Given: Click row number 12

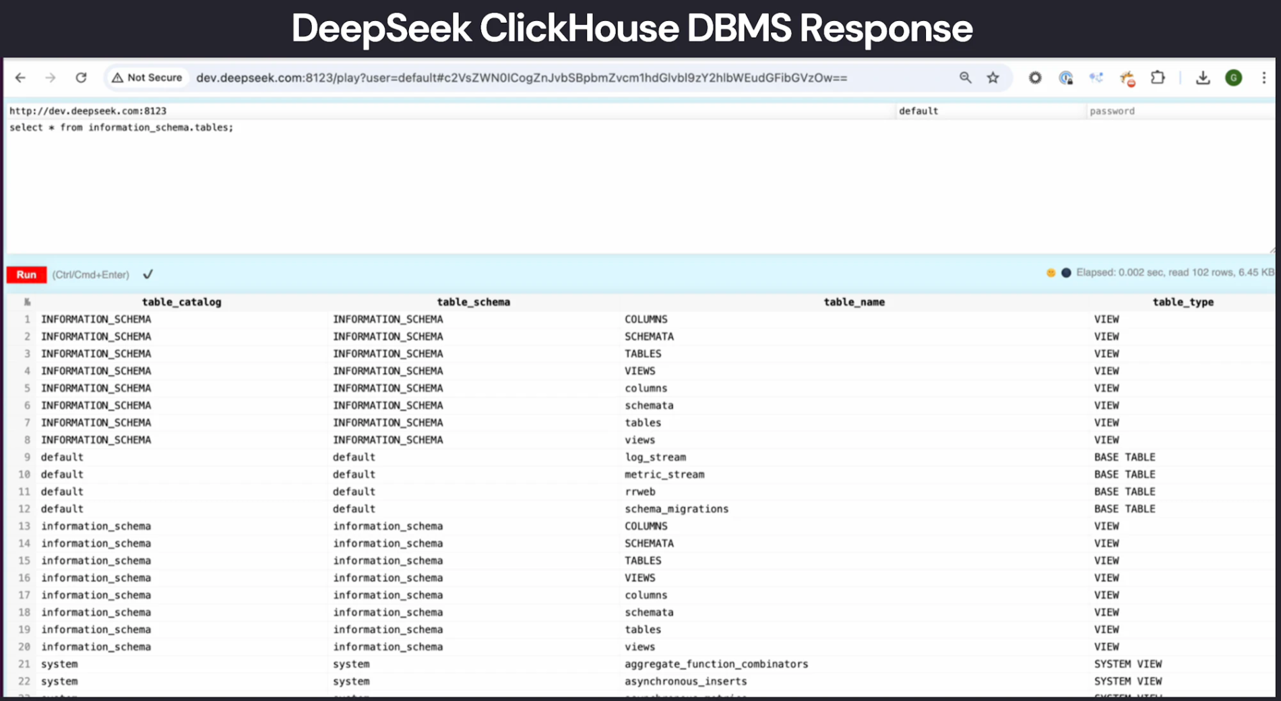Looking at the screenshot, I should pyautogui.click(x=24, y=509).
